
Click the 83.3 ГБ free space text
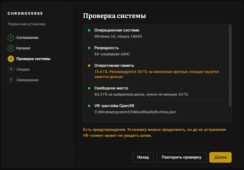point(141,94)
